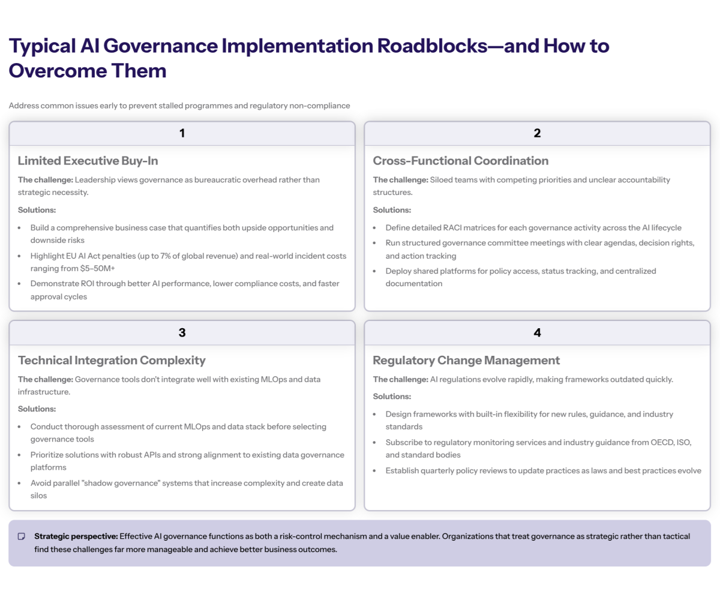Screen dimensions: 720x600
Task: Select the subtitle about preventing stalled programmes
Action: (x=179, y=105)
